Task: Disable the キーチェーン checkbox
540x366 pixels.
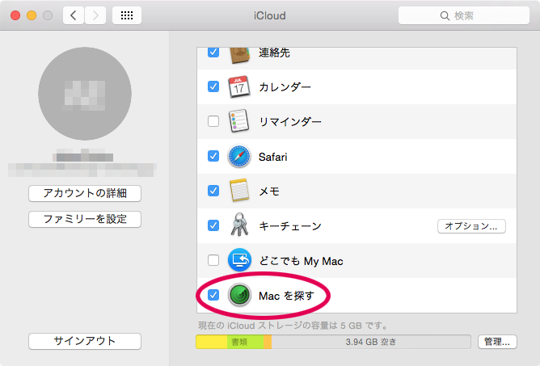Action: pyautogui.click(x=213, y=225)
